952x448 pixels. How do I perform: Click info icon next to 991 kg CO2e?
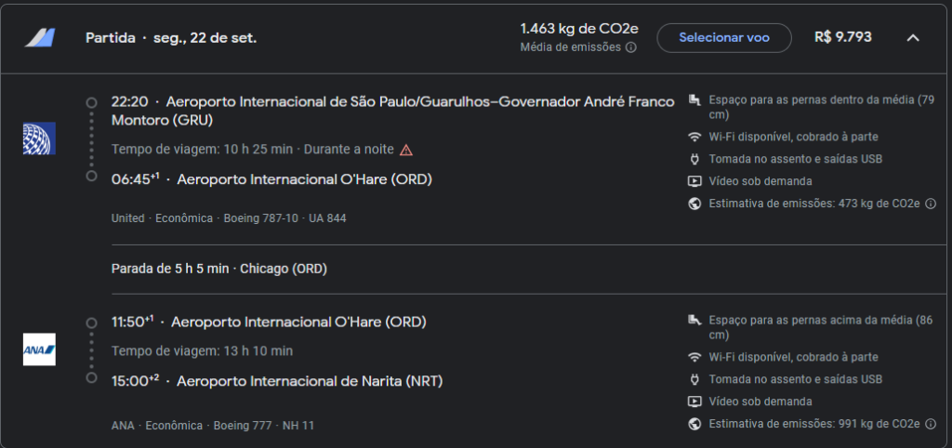(x=929, y=424)
